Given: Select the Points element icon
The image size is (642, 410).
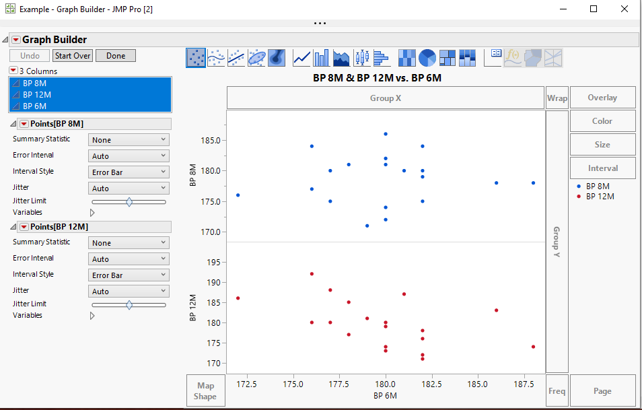Looking at the screenshot, I should [196, 58].
